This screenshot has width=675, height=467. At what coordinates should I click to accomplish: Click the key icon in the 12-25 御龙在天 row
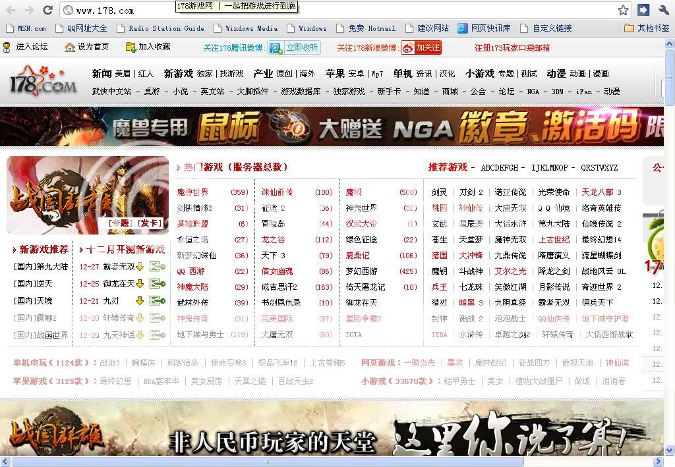pos(158,284)
